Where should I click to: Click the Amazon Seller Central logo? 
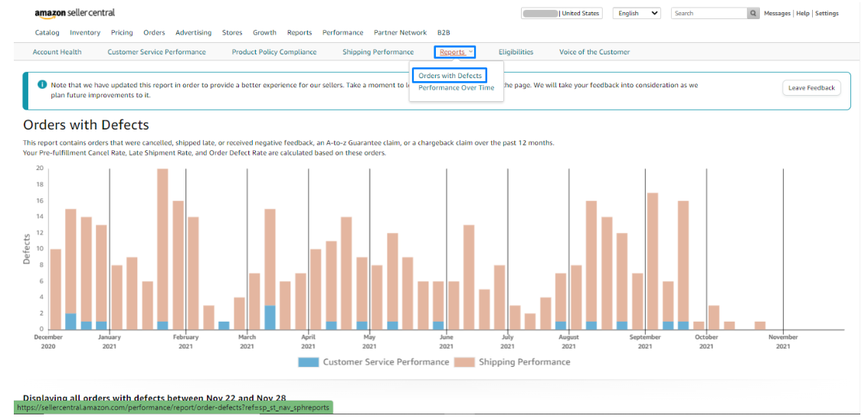tap(75, 14)
